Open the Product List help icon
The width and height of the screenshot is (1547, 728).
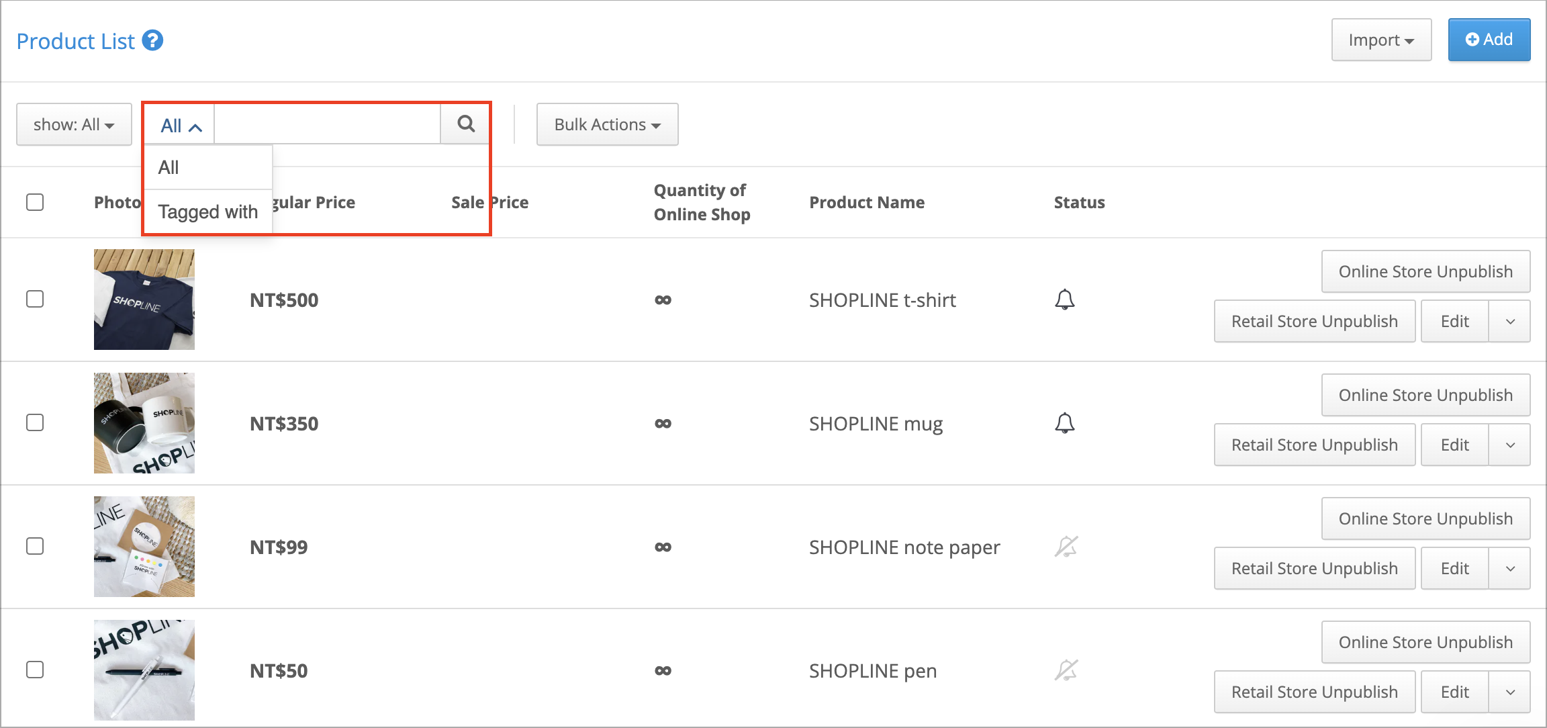click(153, 40)
